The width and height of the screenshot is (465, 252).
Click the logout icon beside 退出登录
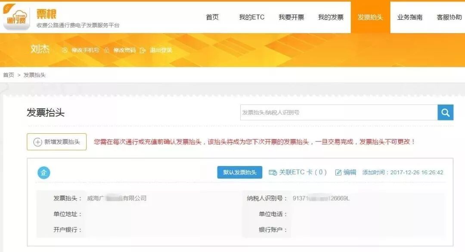pyautogui.click(x=143, y=50)
